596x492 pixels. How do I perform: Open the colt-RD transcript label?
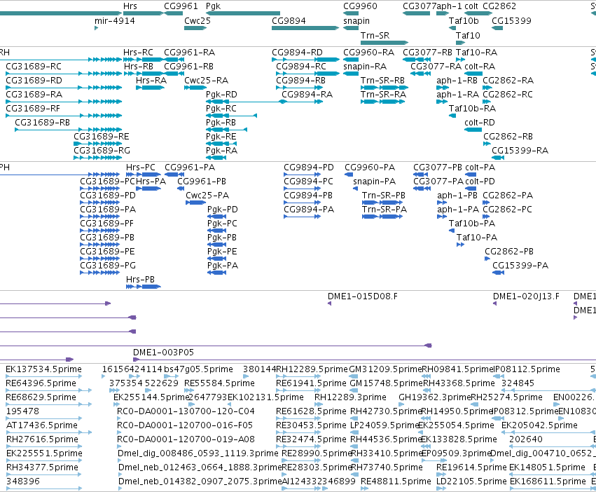click(480, 122)
